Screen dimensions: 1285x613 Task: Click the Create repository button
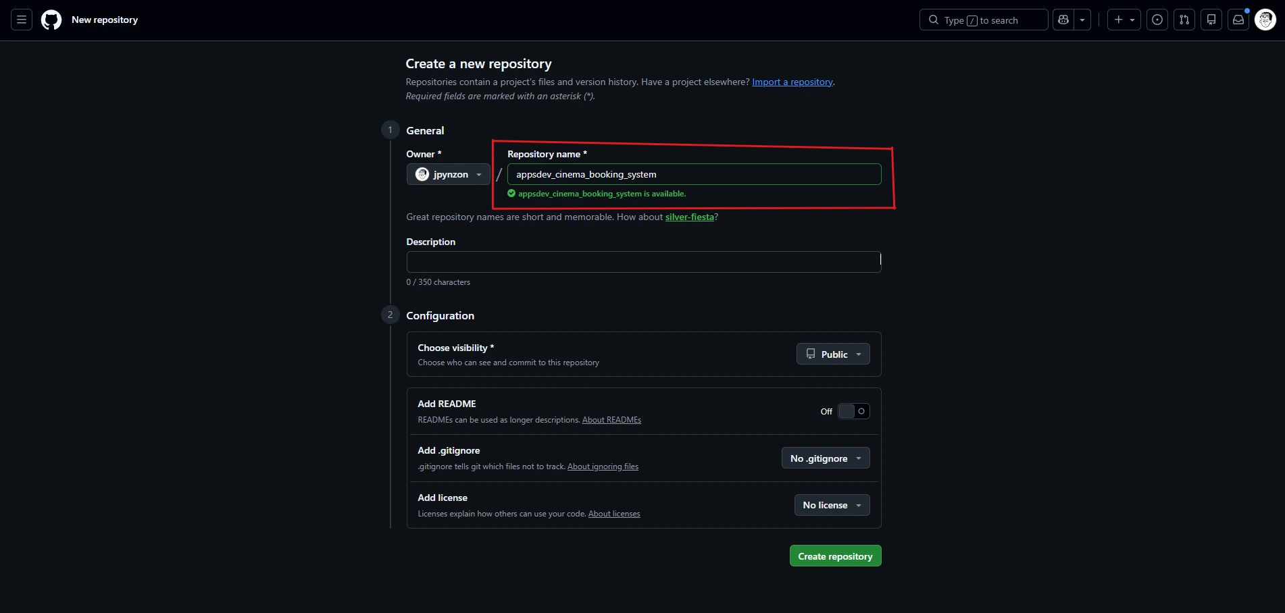click(836, 556)
